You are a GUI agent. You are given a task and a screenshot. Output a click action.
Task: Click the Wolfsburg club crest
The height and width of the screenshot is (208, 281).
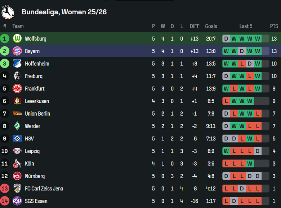[17, 38]
